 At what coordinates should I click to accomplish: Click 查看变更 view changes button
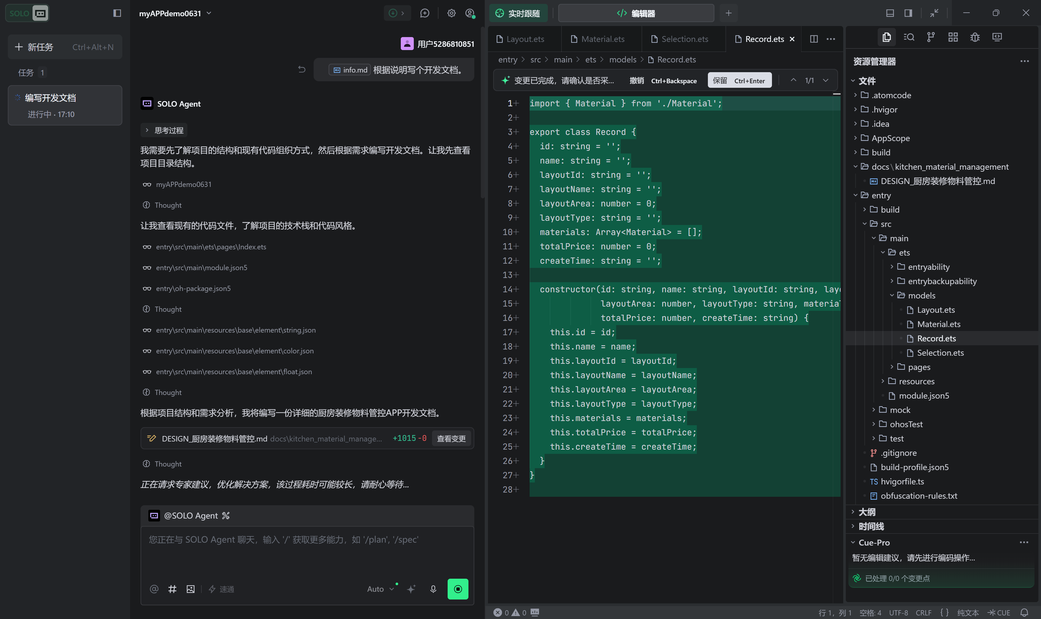click(451, 438)
